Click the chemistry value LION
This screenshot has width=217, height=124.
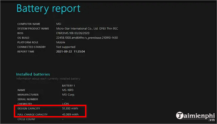[65, 104]
